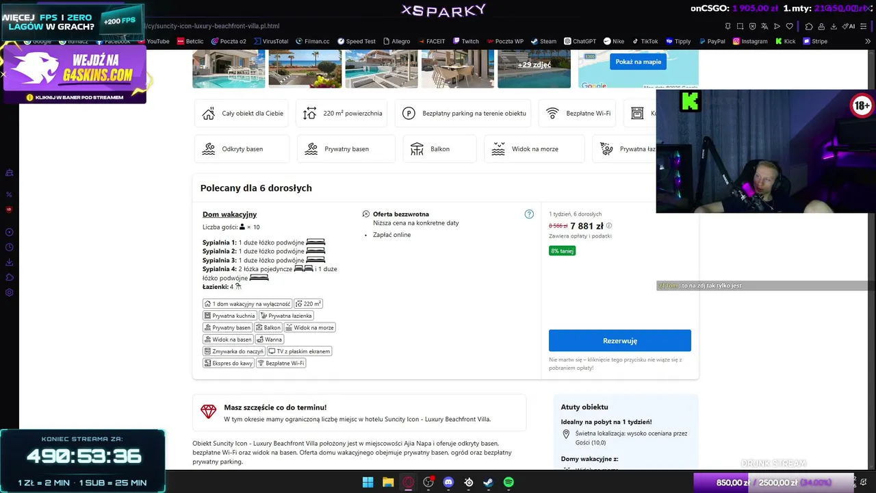The image size is (876, 493).
Task: Click the page URL in the address bar
Action: 212,26
